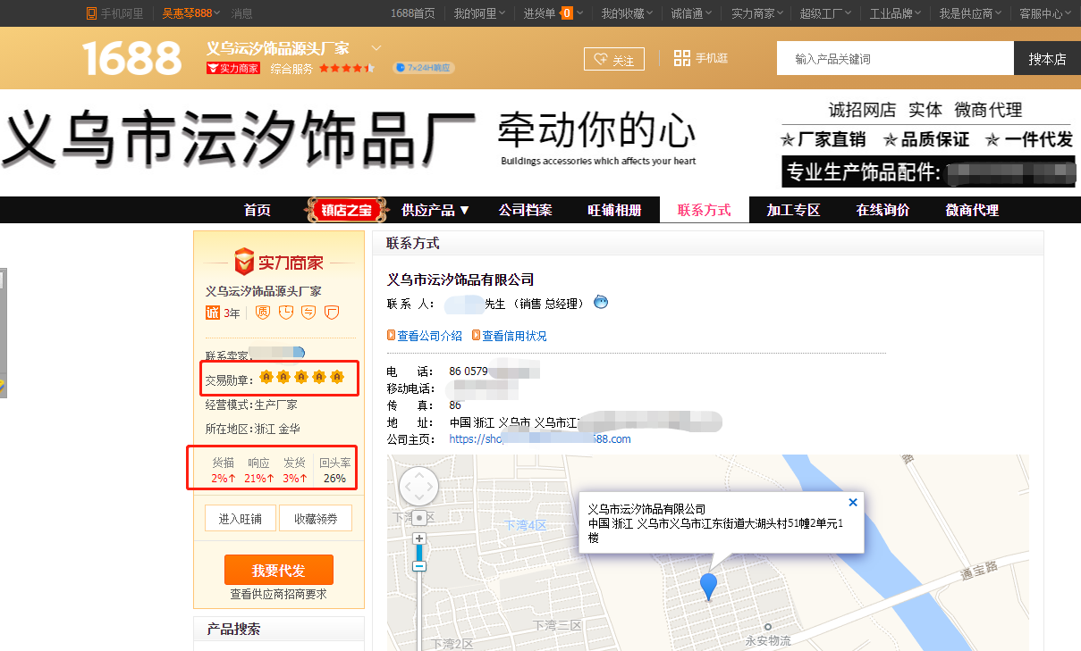Click the 质 quality guarantee shield badge
This screenshot has height=651, width=1081.
pyautogui.click(x=263, y=313)
